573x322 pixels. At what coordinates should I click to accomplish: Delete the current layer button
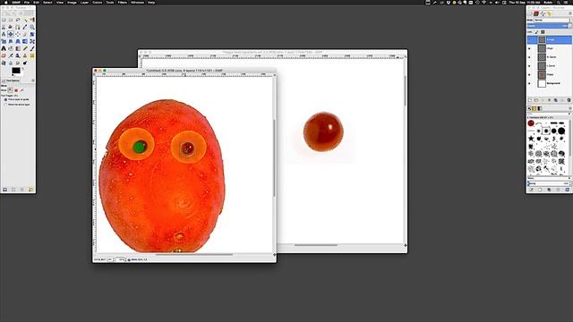pyautogui.click(x=569, y=99)
